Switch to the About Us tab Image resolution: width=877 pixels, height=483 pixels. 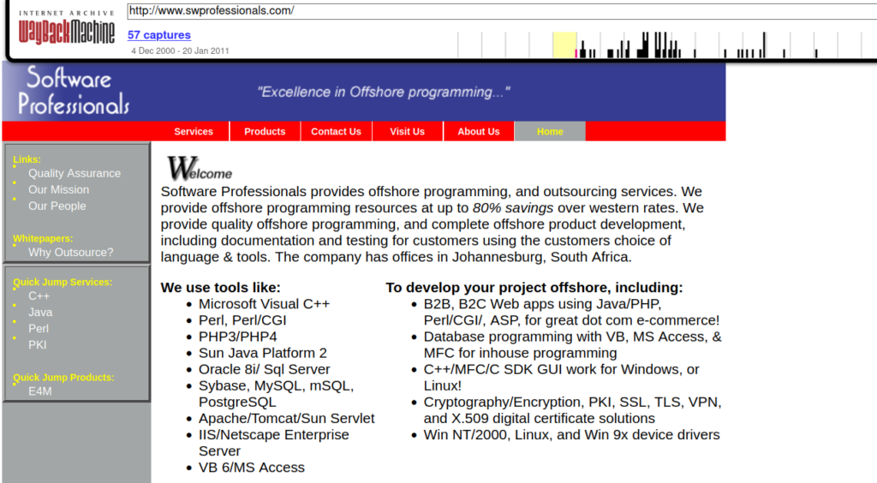point(479,131)
